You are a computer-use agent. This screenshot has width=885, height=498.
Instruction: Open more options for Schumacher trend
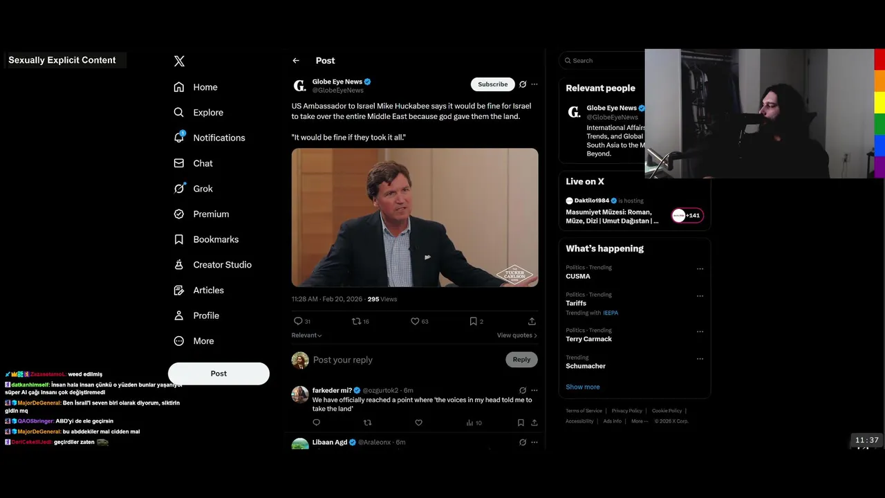coord(700,359)
